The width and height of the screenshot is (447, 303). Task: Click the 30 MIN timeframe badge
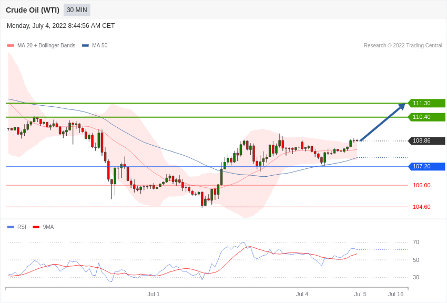coord(77,10)
